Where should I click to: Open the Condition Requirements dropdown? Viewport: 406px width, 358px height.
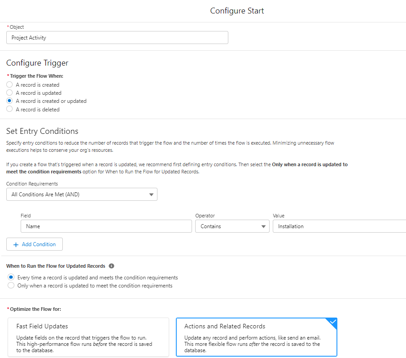click(81, 194)
